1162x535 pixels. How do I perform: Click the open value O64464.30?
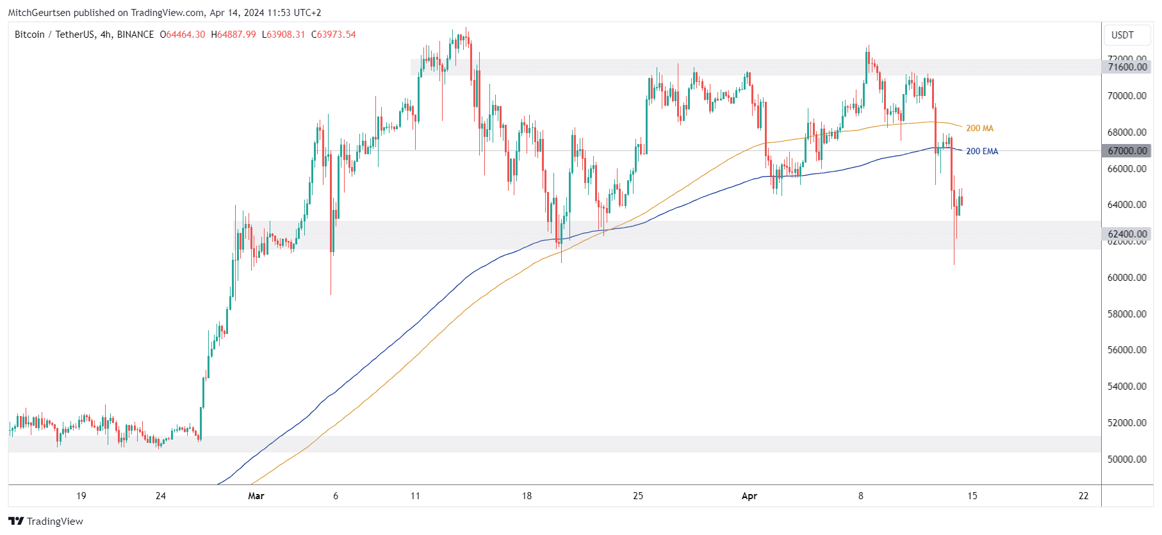pyautogui.click(x=183, y=35)
